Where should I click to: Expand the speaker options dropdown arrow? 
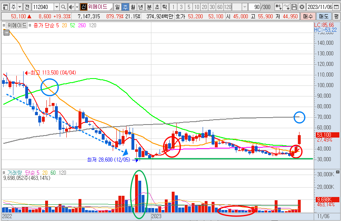pyautogui.click(x=77, y=7)
